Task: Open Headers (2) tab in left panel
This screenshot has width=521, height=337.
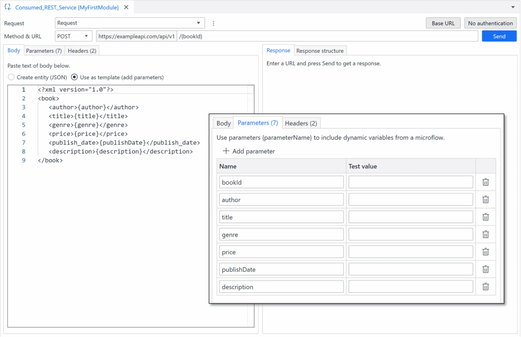Action: click(82, 51)
